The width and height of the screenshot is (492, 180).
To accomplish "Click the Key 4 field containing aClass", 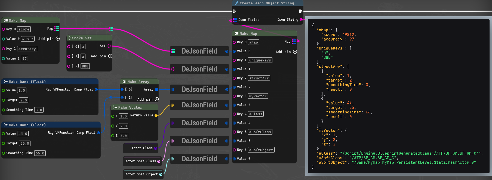I will [256, 114].
